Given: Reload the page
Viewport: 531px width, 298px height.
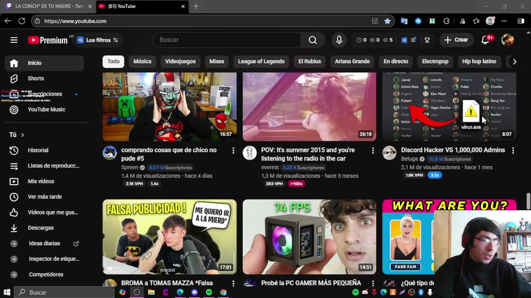Looking at the screenshot, I should [x=22, y=21].
